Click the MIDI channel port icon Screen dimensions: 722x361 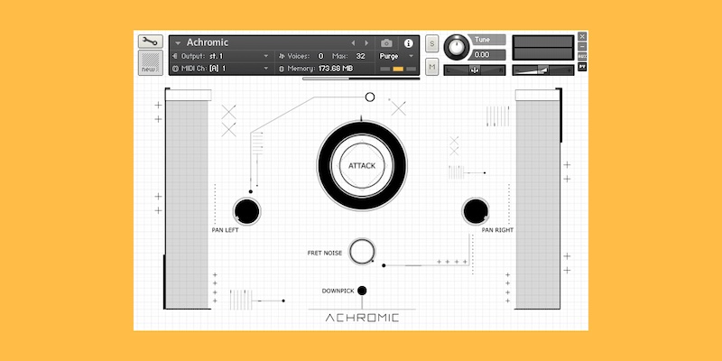click(x=174, y=69)
